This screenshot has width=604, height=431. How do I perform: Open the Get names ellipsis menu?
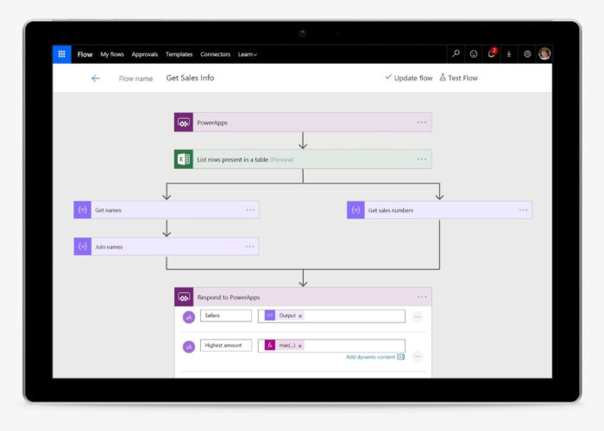click(x=250, y=209)
